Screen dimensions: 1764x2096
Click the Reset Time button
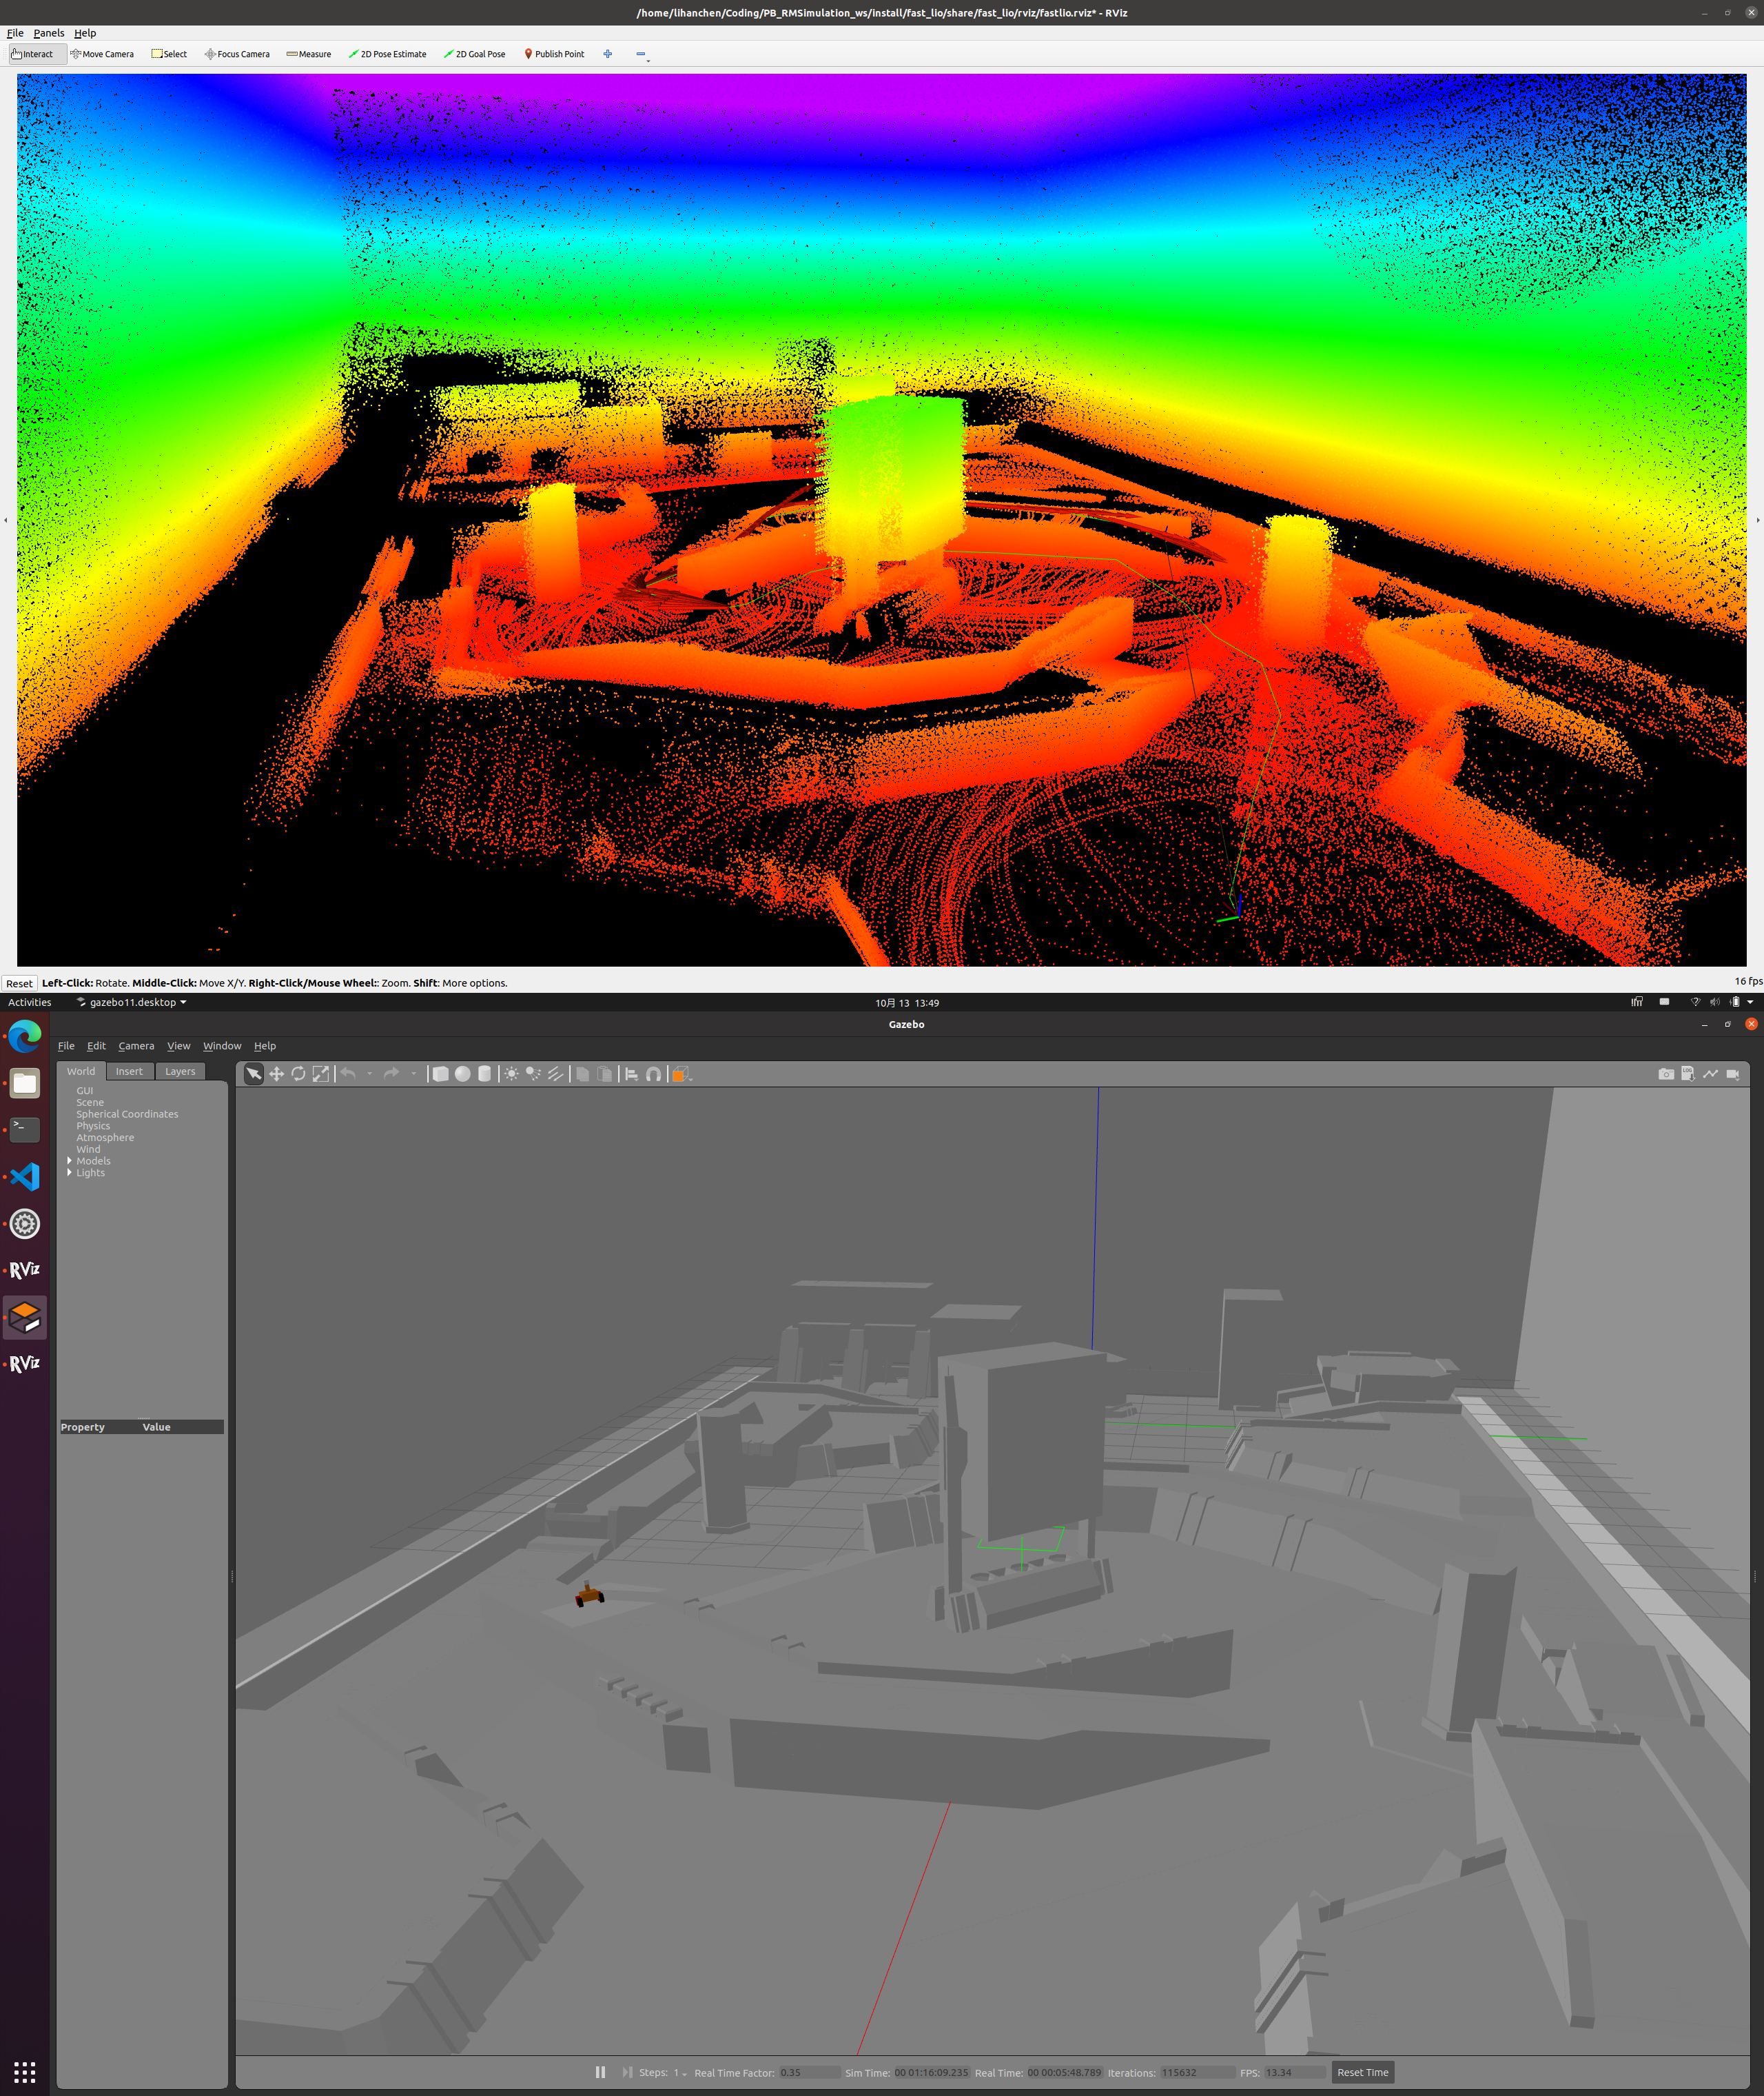1362,2072
